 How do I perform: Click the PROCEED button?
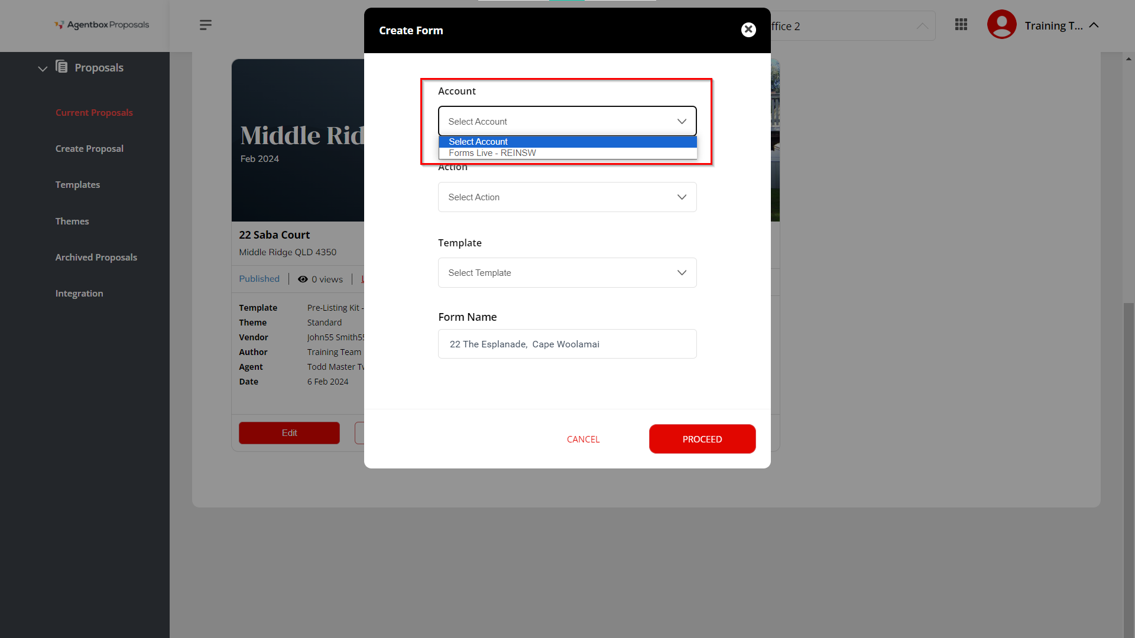click(x=702, y=439)
